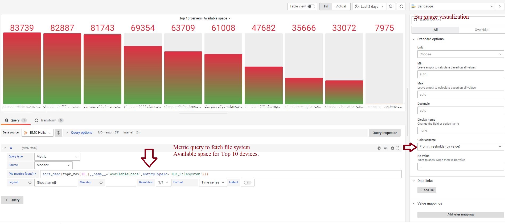Collapse the Value mappings section
Image resolution: width=505 pixels, height=224 pixels.
pos(414,203)
